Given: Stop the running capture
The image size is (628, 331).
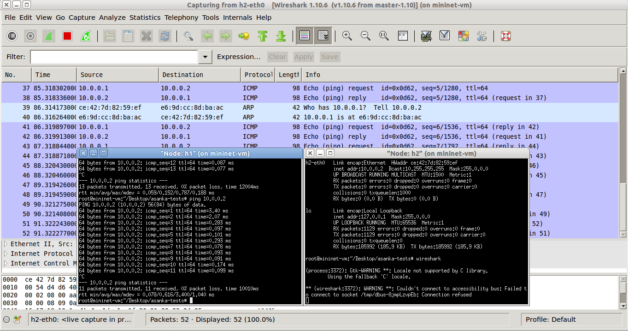Looking at the screenshot, I should (x=67, y=35).
